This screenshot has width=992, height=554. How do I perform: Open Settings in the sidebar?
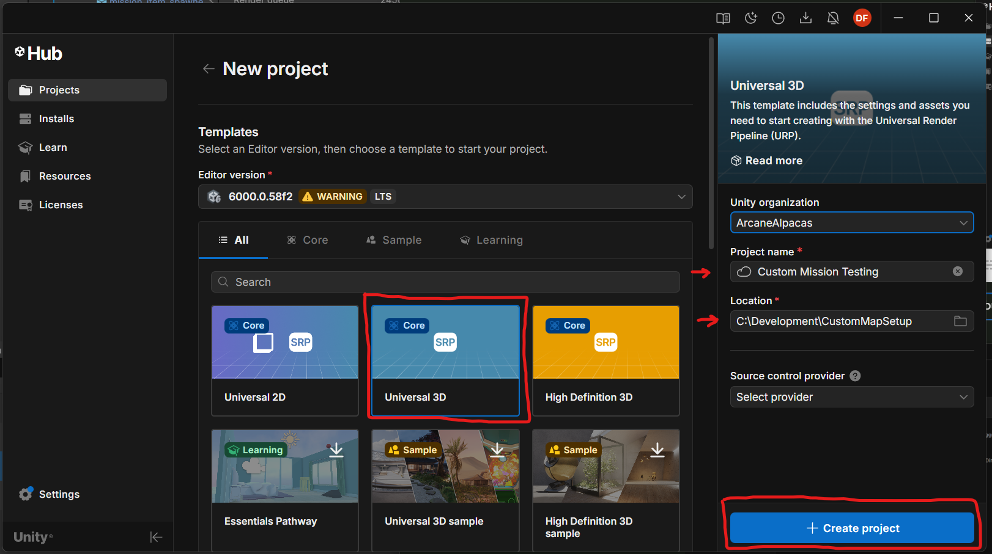coord(87,494)
